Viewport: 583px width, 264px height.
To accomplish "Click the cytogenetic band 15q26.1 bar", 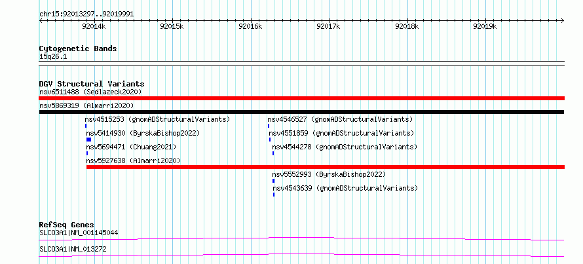I will [301, 64].
